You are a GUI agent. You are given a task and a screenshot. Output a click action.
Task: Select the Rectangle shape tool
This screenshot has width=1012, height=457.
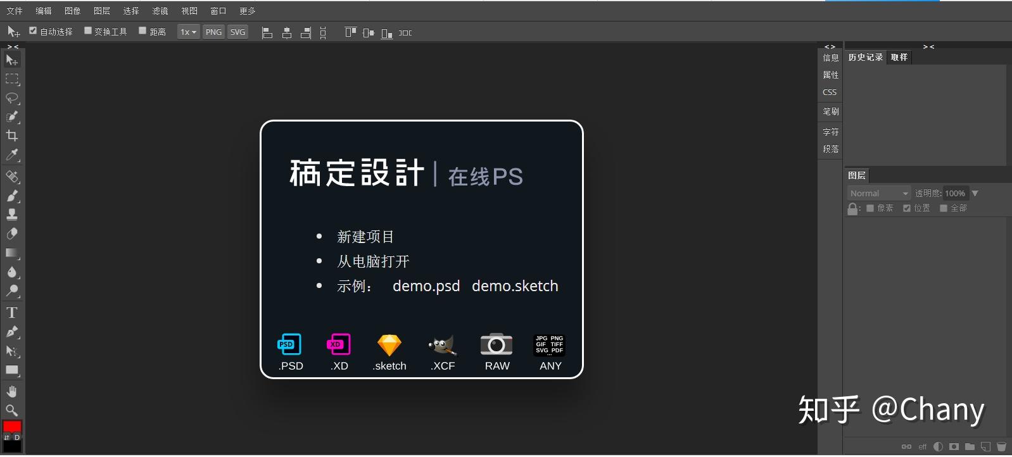pyautogui.click(x=12, y=370)
